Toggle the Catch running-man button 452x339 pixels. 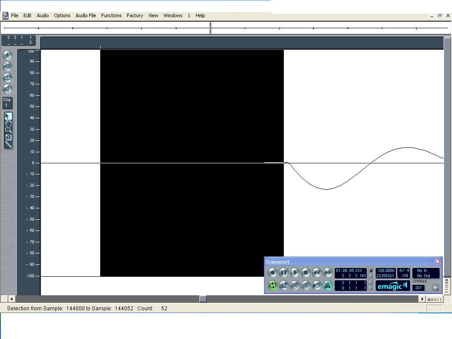pyautogui.click(x=8, y=55)
